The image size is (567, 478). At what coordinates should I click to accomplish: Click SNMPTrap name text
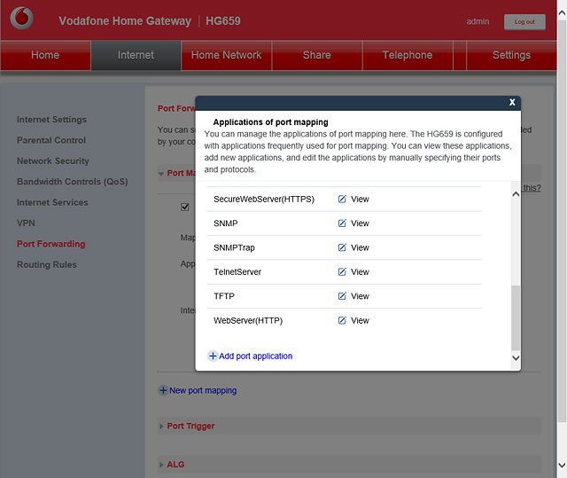(234, 247)
